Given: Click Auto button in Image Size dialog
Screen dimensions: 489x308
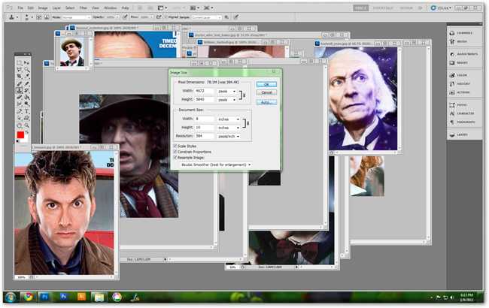Looking at the screenshot, I should (266, 102).
